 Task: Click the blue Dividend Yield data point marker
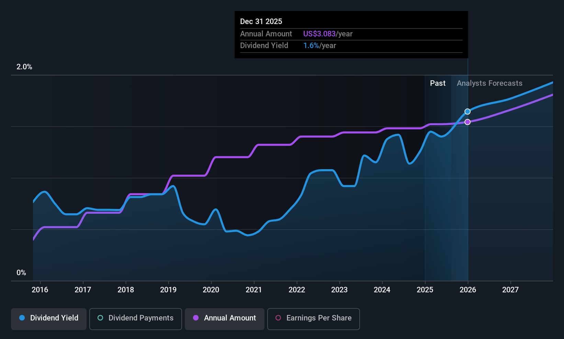point(467,112)
